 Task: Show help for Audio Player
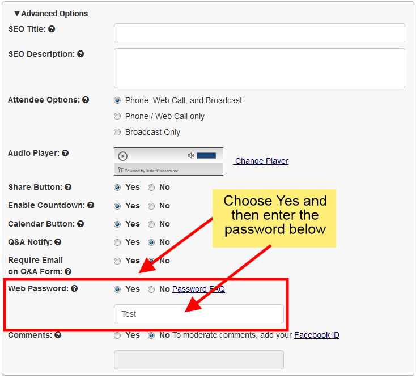tap(65, 153)
